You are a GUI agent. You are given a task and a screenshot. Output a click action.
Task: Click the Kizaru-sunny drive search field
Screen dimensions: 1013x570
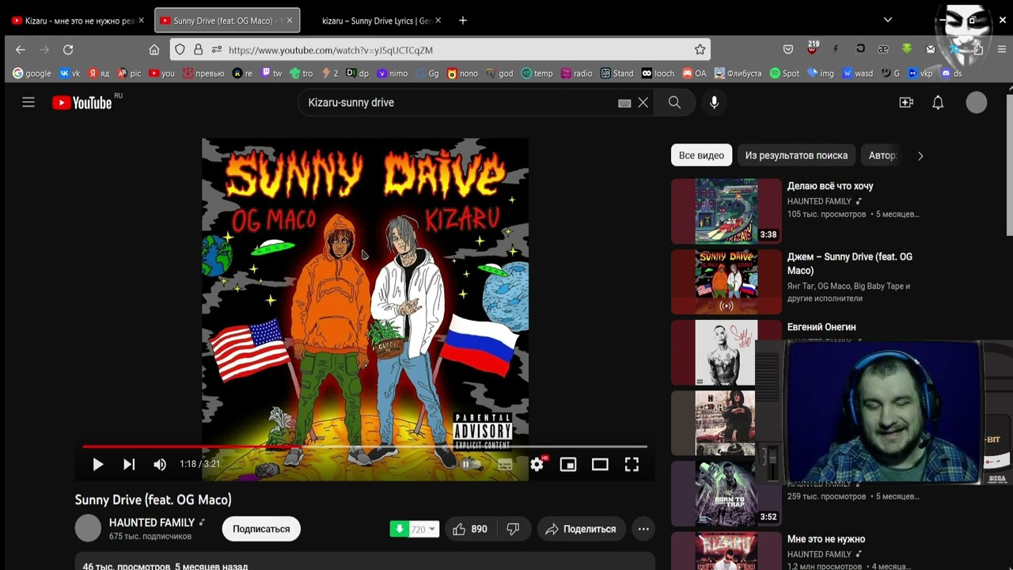tap(459, 102)
